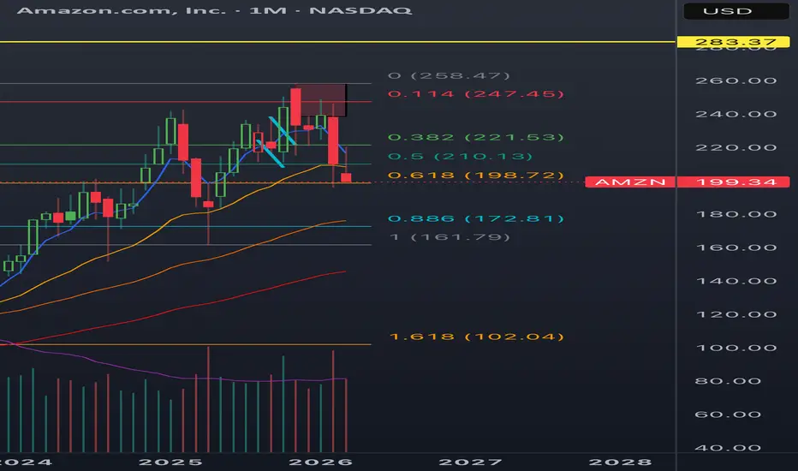The image size is (798, 471).
Task: Click the 2027 time axis label
Action: (x=470, y=462)
